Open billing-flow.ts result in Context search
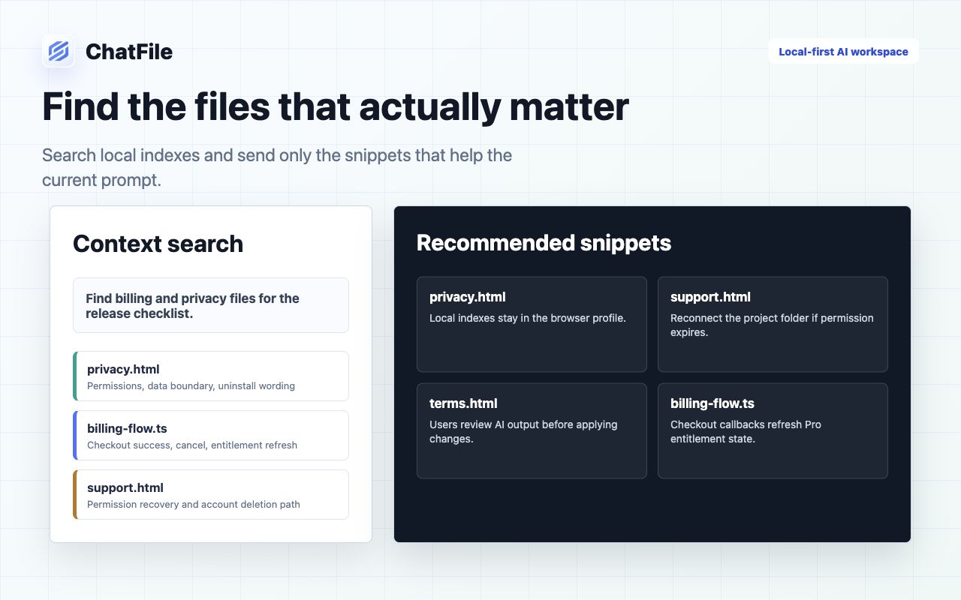The image size is (961, 600). click(211, 436)
